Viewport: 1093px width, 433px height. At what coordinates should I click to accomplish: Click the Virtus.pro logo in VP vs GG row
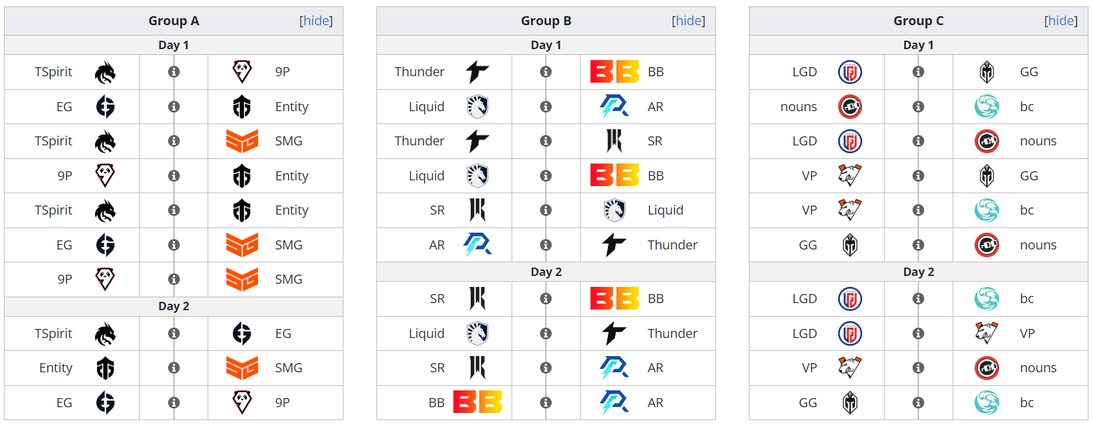850,176
